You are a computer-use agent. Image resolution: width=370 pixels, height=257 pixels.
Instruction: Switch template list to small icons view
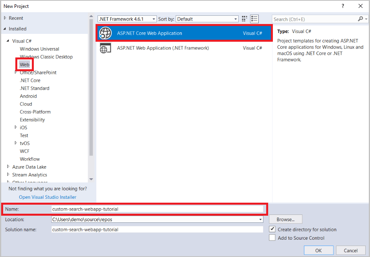(244, 18)
